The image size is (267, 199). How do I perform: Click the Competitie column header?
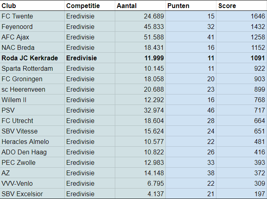click(x=89, y=6)
